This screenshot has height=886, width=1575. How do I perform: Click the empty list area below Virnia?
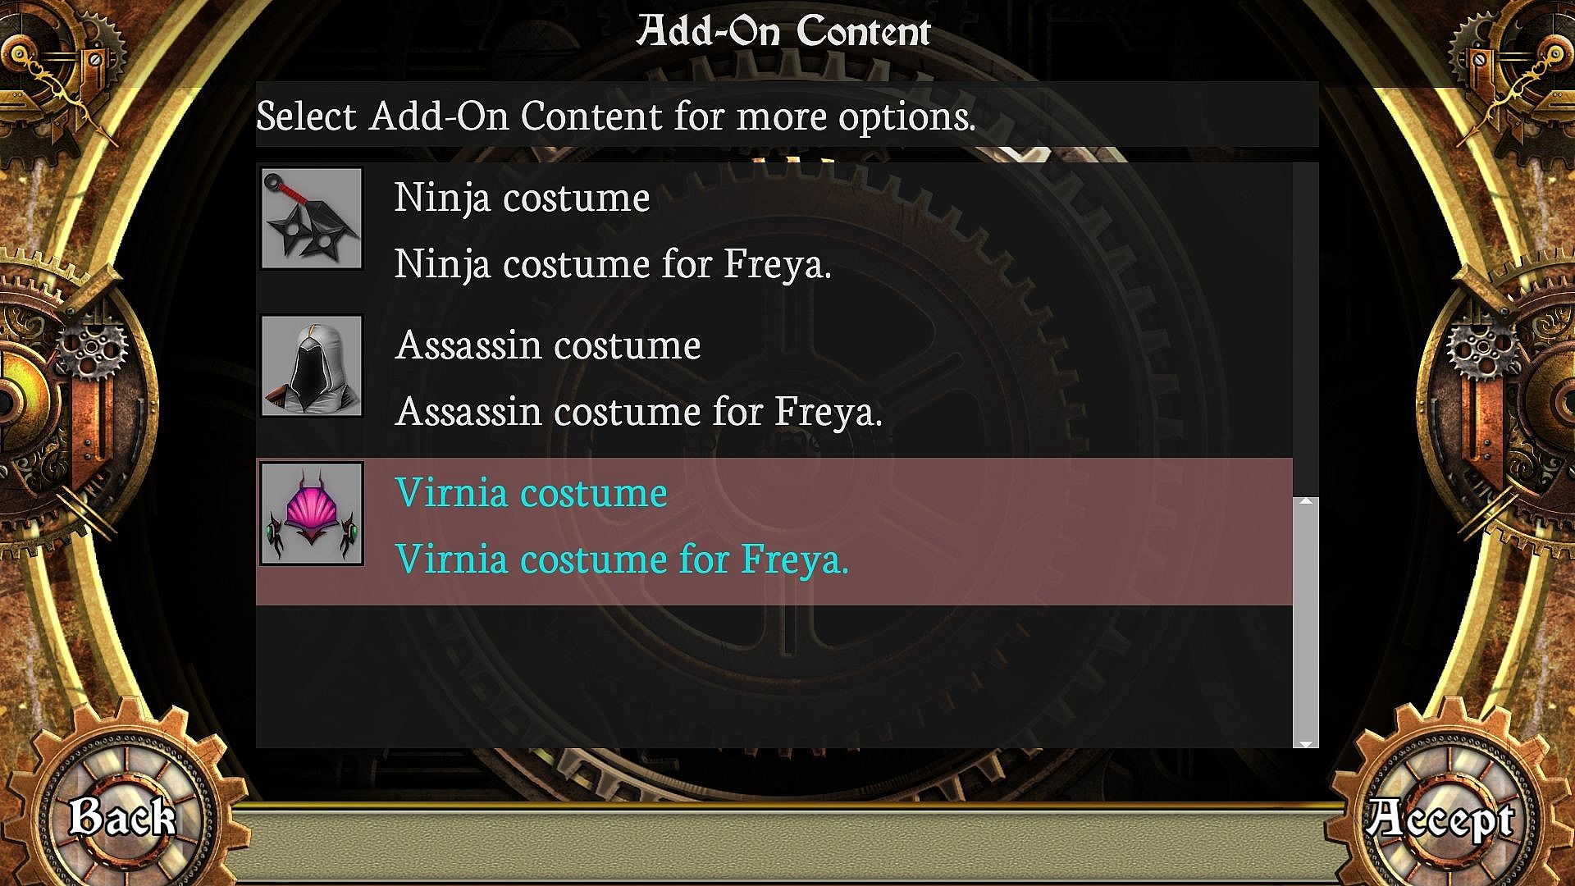coord(773,676)
